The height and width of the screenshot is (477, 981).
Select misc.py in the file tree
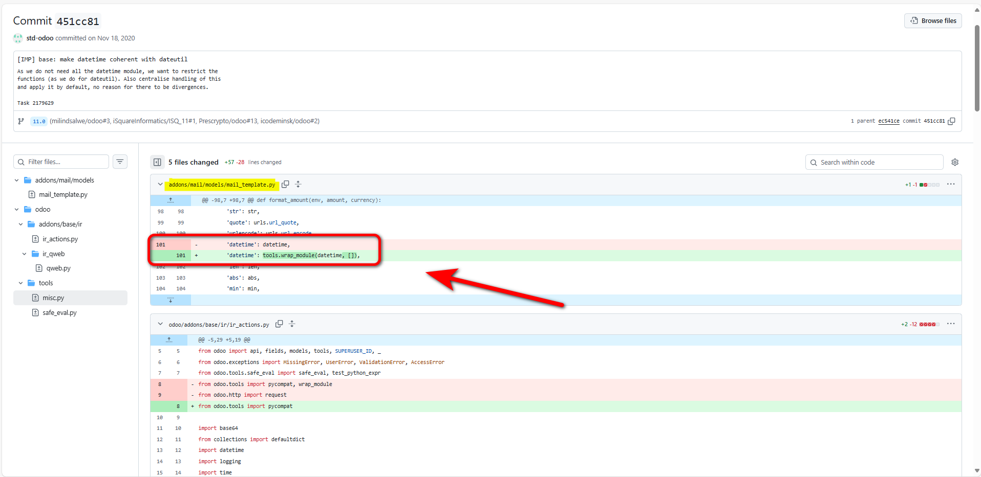click(x=53, y=298)
